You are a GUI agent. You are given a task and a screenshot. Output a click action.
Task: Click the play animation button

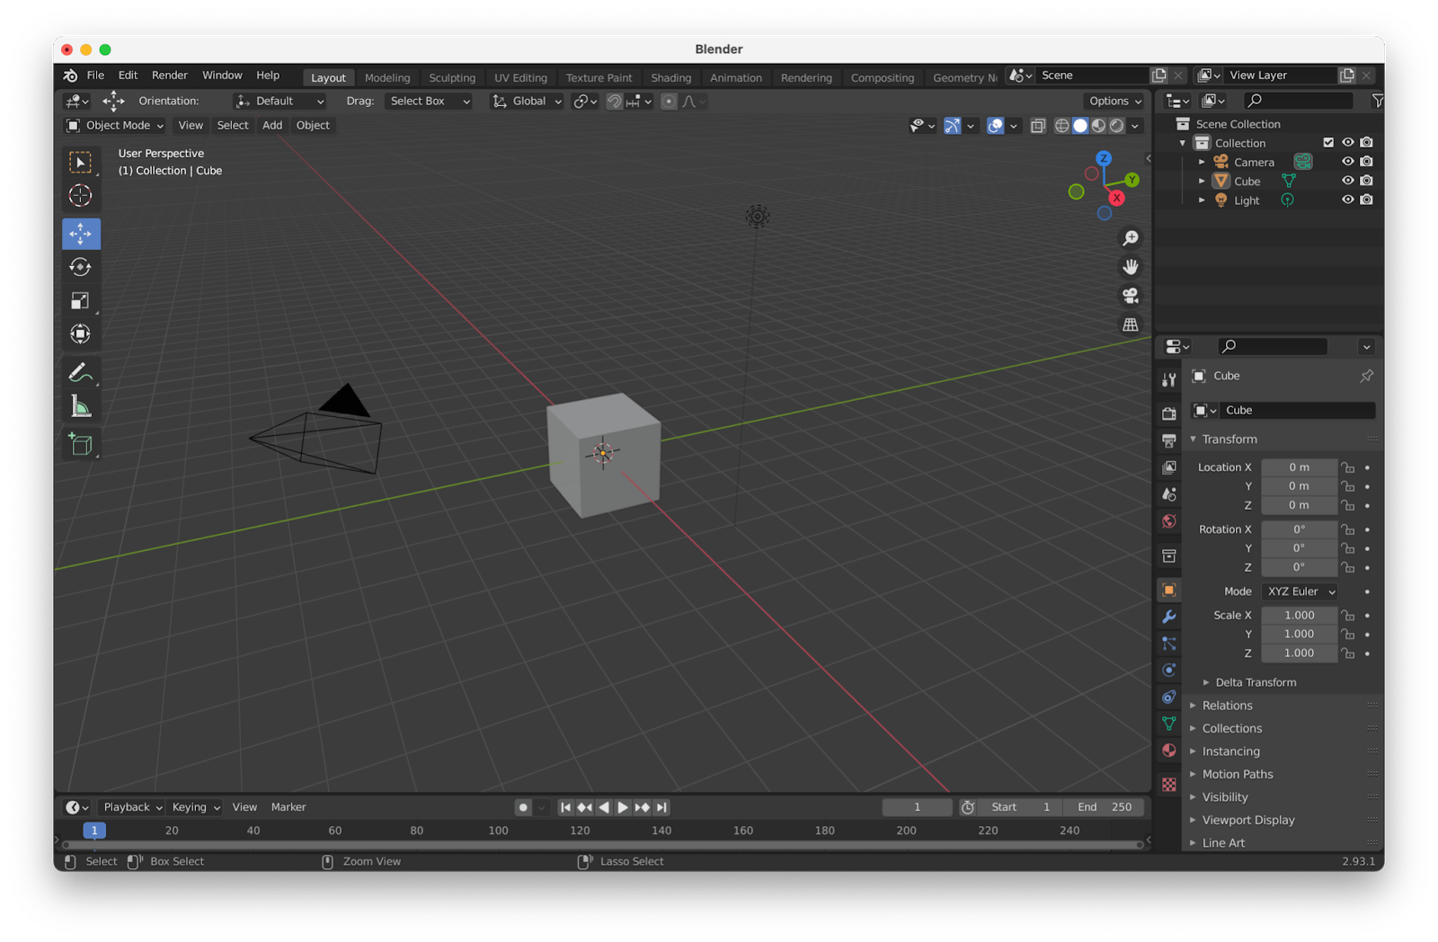[x=623, y=807]
